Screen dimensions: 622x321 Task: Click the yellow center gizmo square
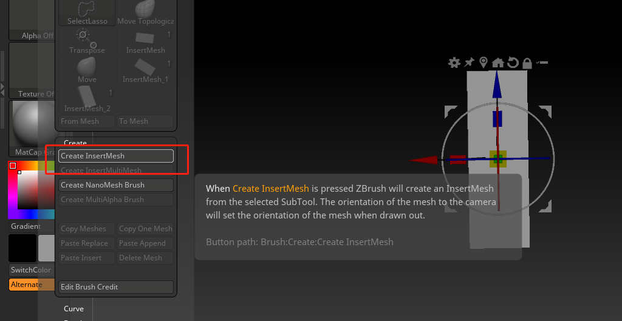498,159
